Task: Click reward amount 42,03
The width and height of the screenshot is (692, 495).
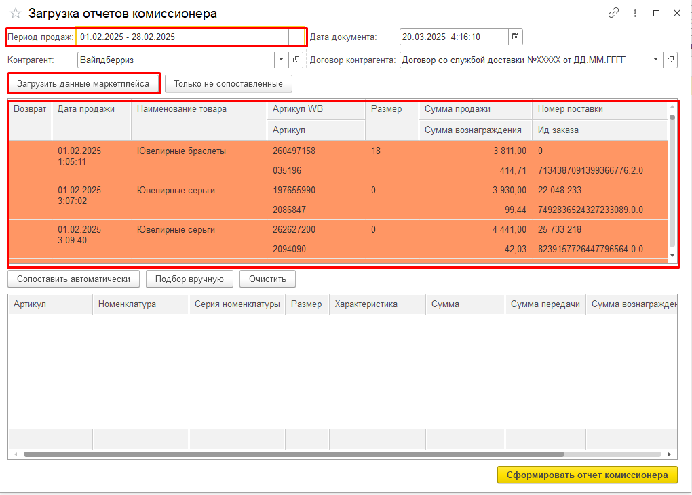Action: click(516, 249)
